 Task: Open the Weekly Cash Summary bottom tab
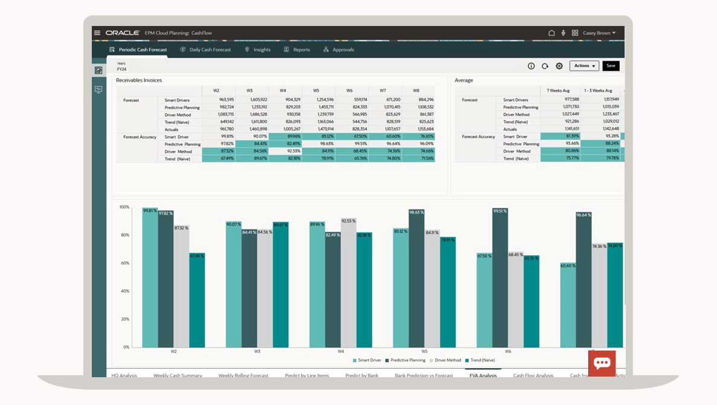(178, 375)
